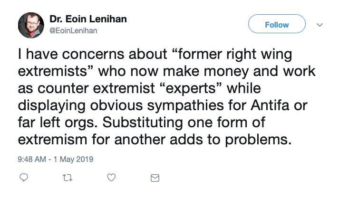This screenshot has height=198, width=339.
Task: Select "displaying obvious sympathies" text
Action: (121, 105)
